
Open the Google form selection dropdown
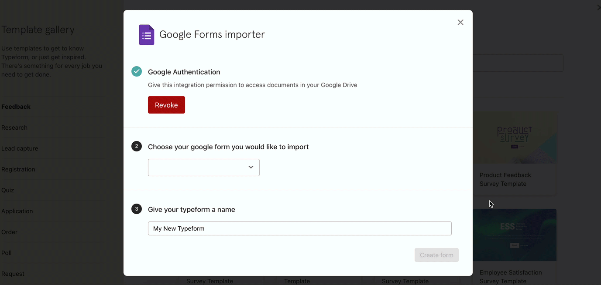tap(204, 168)
